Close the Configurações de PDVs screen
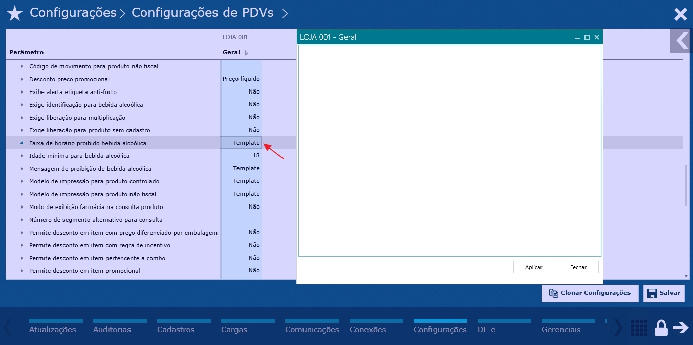 click(680, 14)
